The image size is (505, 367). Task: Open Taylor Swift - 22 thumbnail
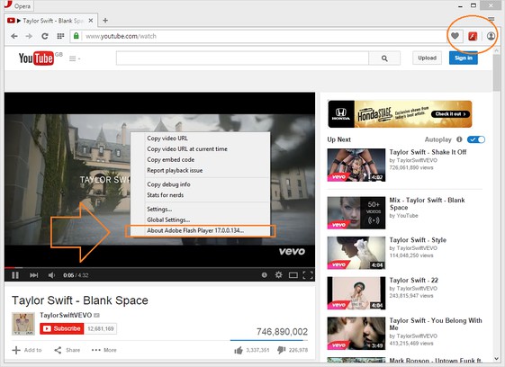356,293
